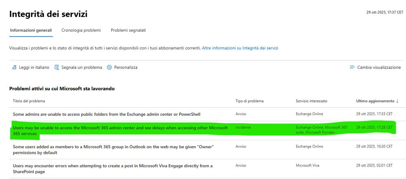Click the sort arrow next to Ultimo aggiornamento

(x=397, y=100)
